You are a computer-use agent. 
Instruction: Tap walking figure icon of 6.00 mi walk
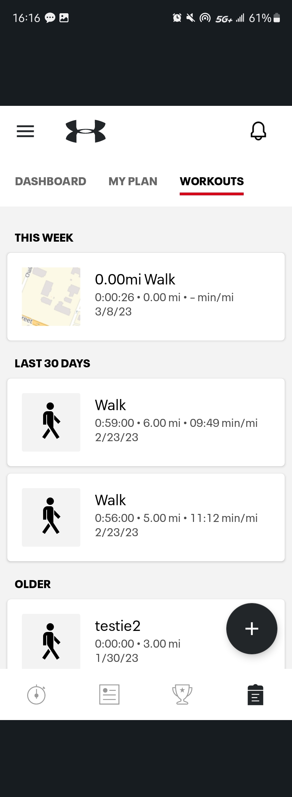(51, 422)
